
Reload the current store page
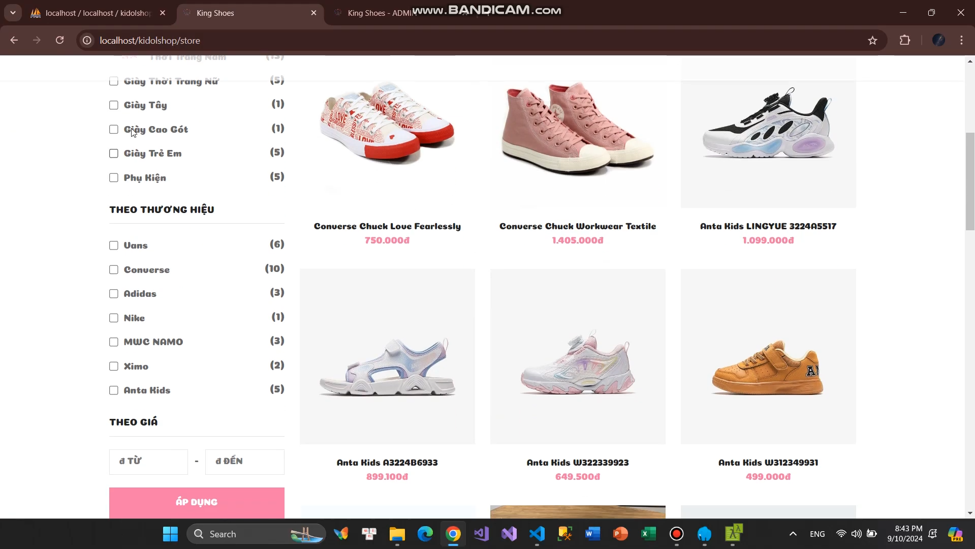(x=60, y=40)
